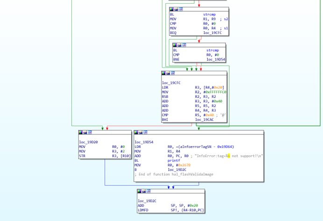
Task: Click the pencil icon on the BNE loc_19D54 node
Action: point(180,45)
